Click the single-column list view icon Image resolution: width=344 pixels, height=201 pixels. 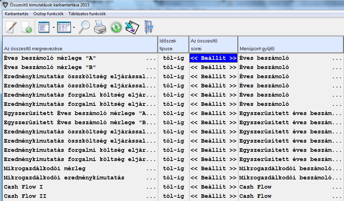44,27
